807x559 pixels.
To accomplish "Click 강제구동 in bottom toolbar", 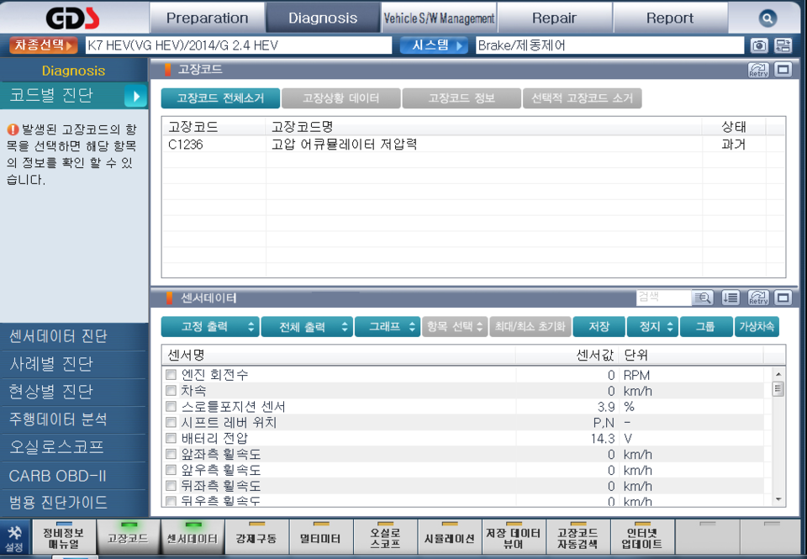I will click(257, 537).
